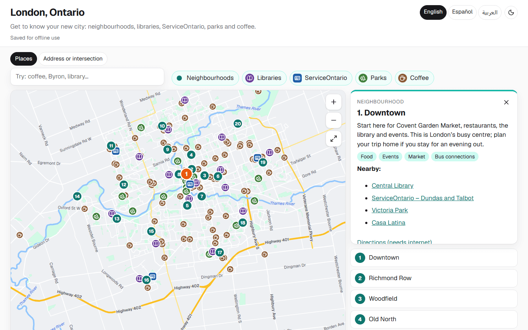Open neighbourhood marker 17 on the map
Image resolution: width=528 pixels, height=330 pixels.
220,252
